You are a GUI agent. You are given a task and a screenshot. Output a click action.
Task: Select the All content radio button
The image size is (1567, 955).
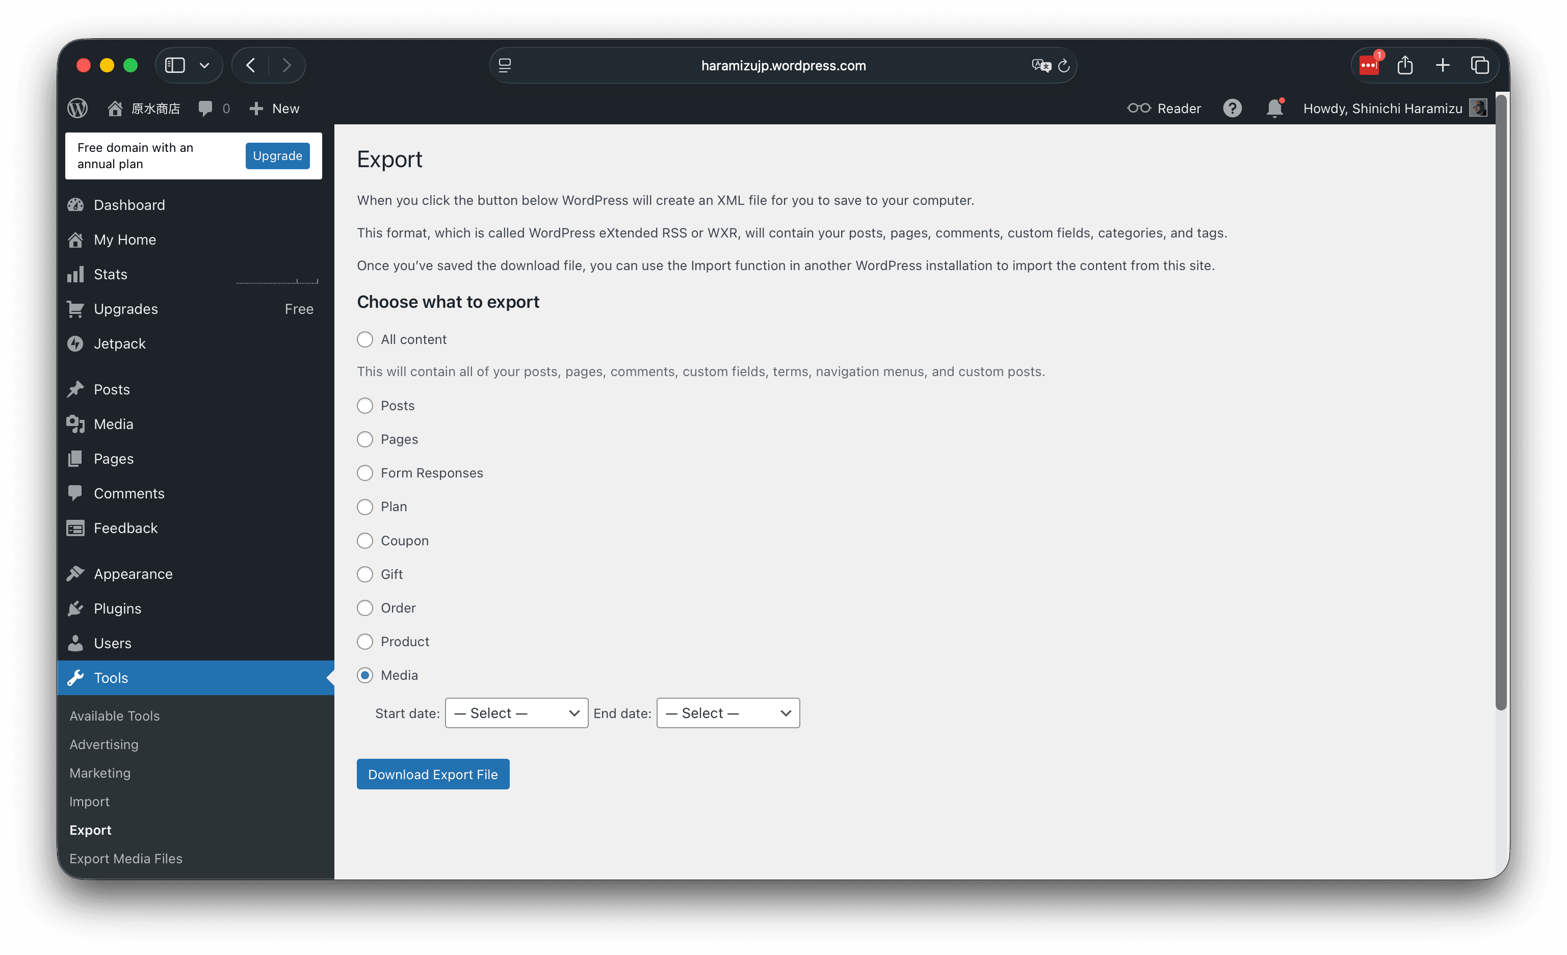click(x=365, y=339)
